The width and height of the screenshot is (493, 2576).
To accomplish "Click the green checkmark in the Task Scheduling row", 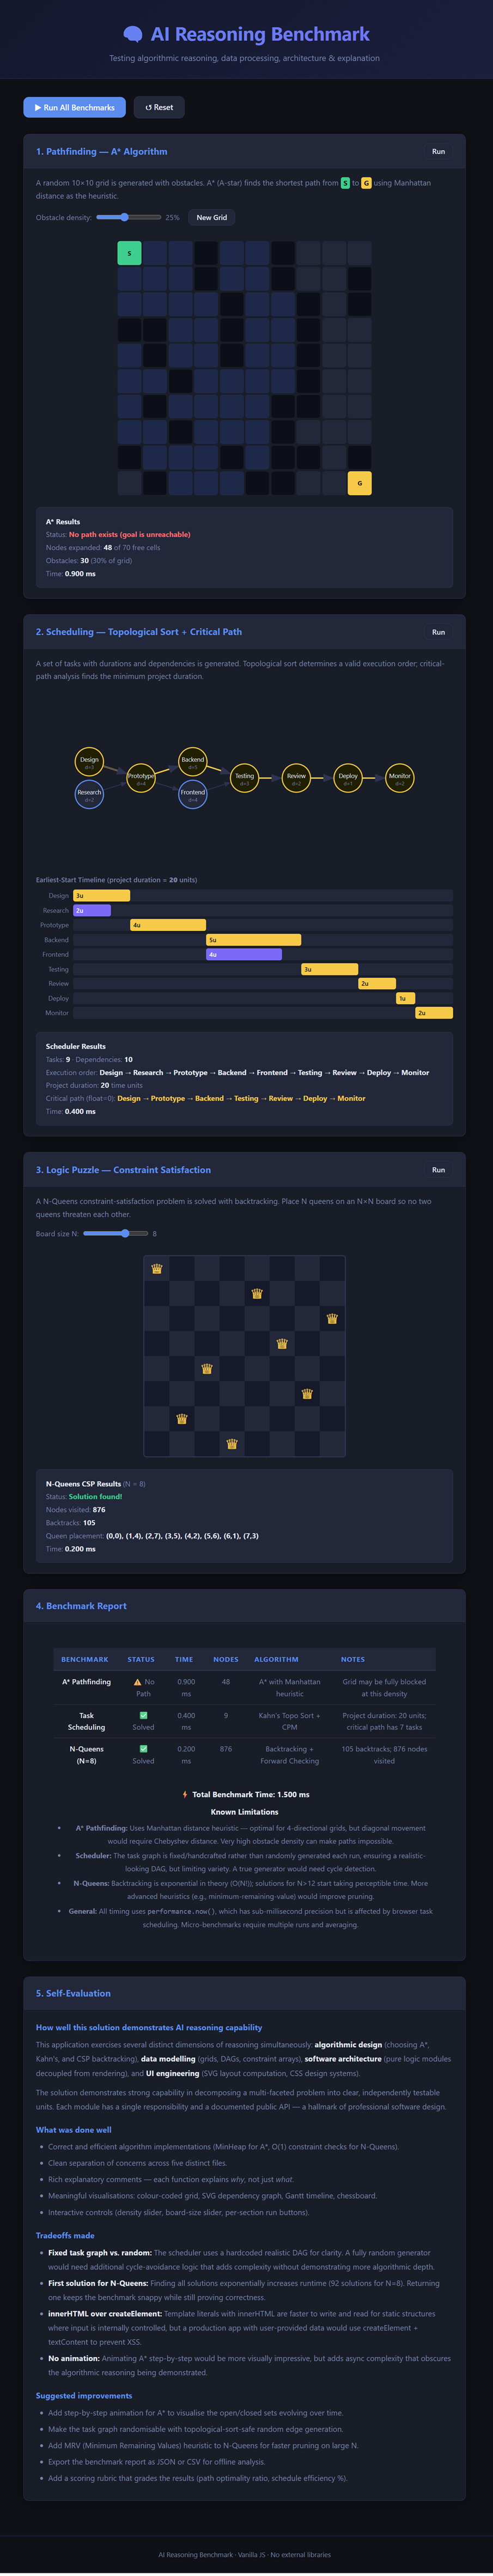I will [143, 1715].
